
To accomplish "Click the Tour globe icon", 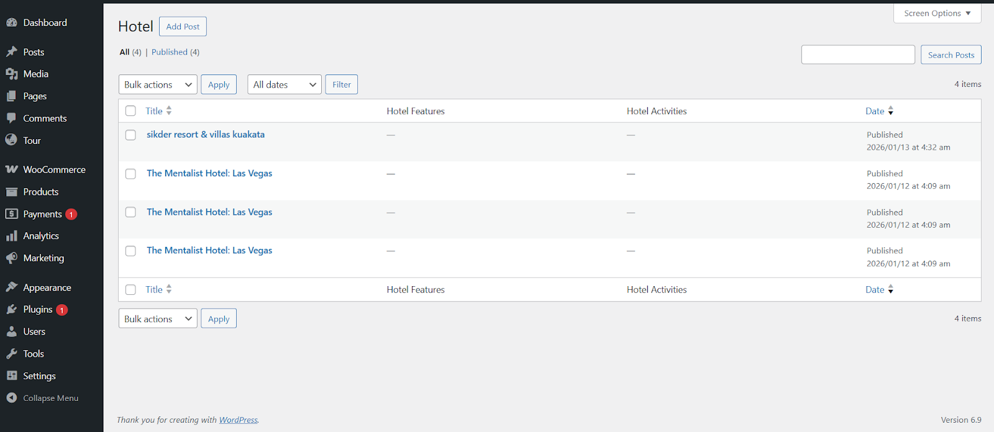I will (12, 140).
